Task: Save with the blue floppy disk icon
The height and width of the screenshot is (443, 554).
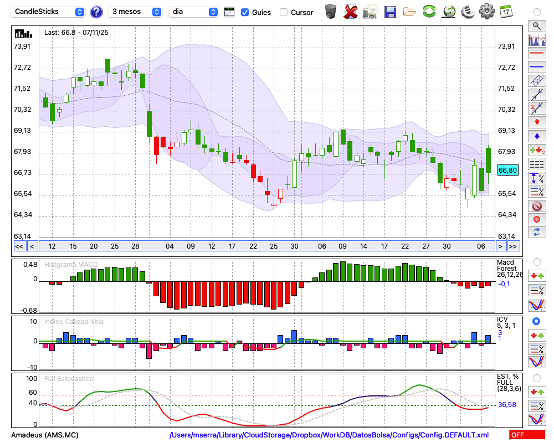Action: coord(390,12)
